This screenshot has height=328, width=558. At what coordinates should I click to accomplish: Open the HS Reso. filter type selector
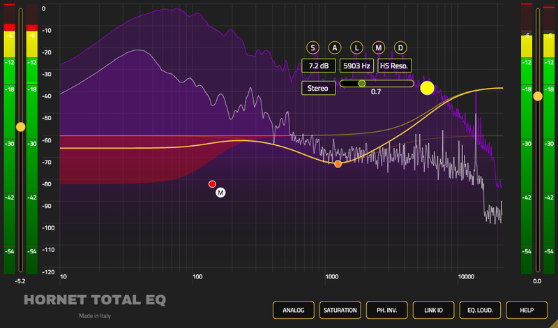(394, 66)
